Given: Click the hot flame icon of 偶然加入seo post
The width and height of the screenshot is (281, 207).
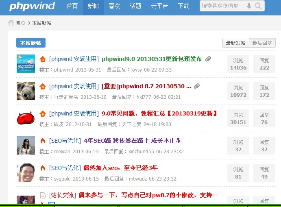Looking at the screenshot, I should (x=43, y=168).
